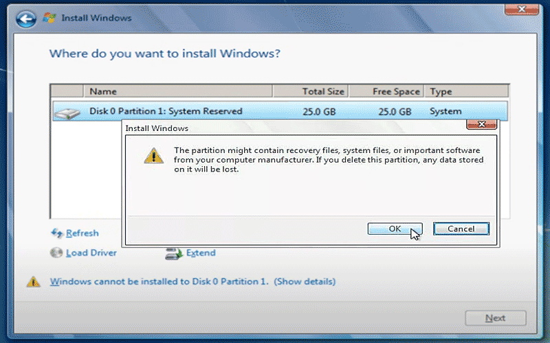Click the warning icon beside the install error
This screenshot has width=550, height=343.
[33, 281]
